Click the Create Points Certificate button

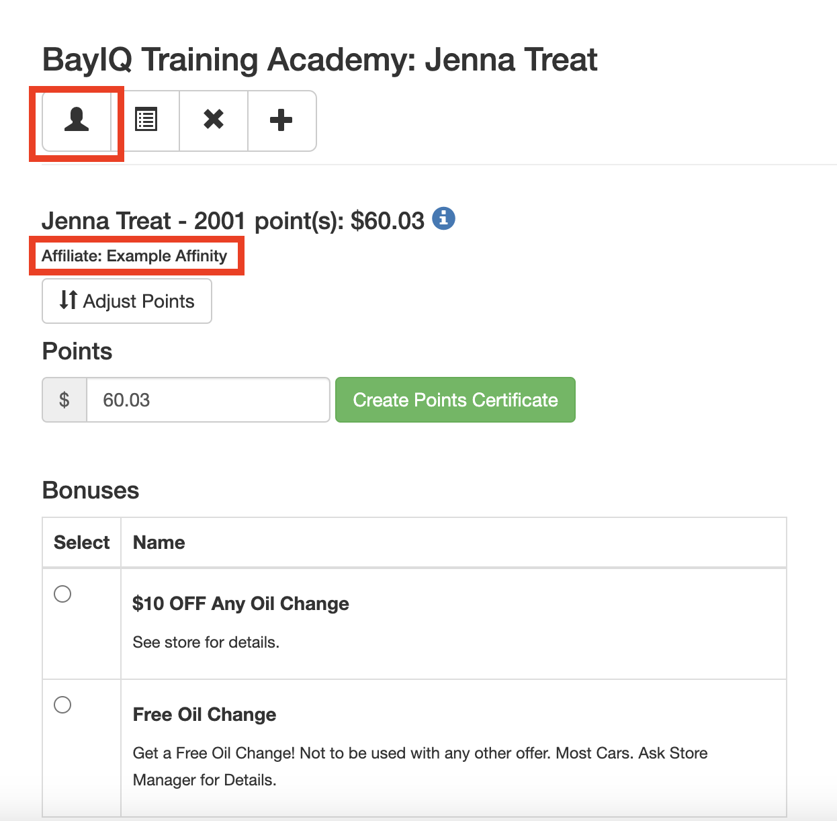455,400
